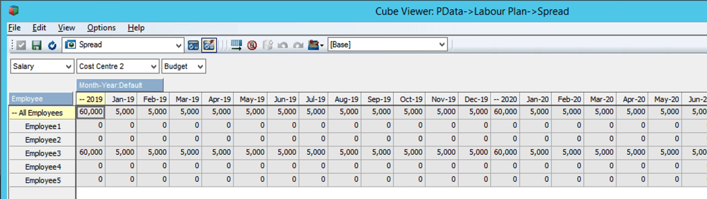This screenshot has height=199, width=707.
Task: Expand the Spread view dropdown
Action: [x=178, y=45]
